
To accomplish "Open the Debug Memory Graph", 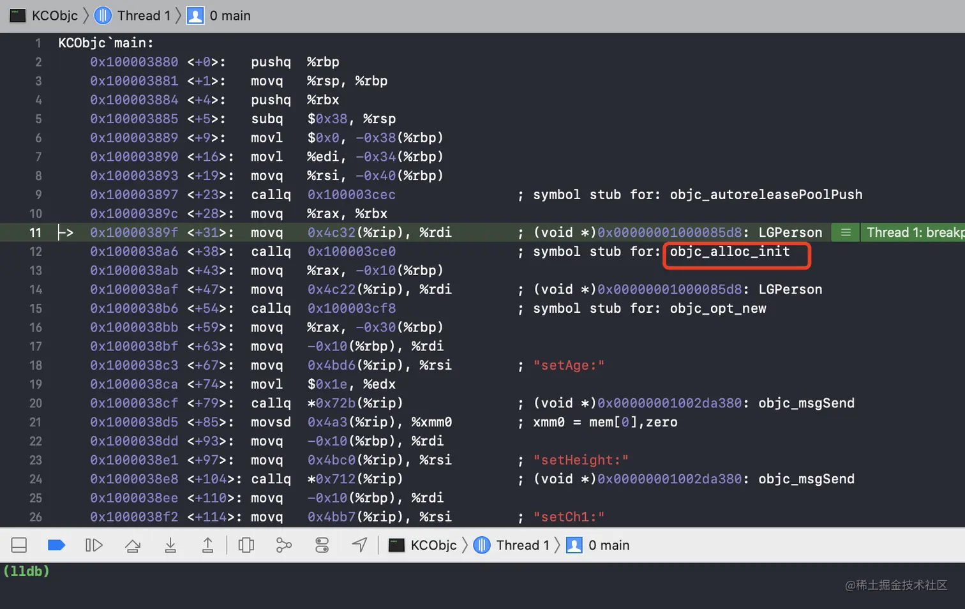I will click(x=283, y=545).
